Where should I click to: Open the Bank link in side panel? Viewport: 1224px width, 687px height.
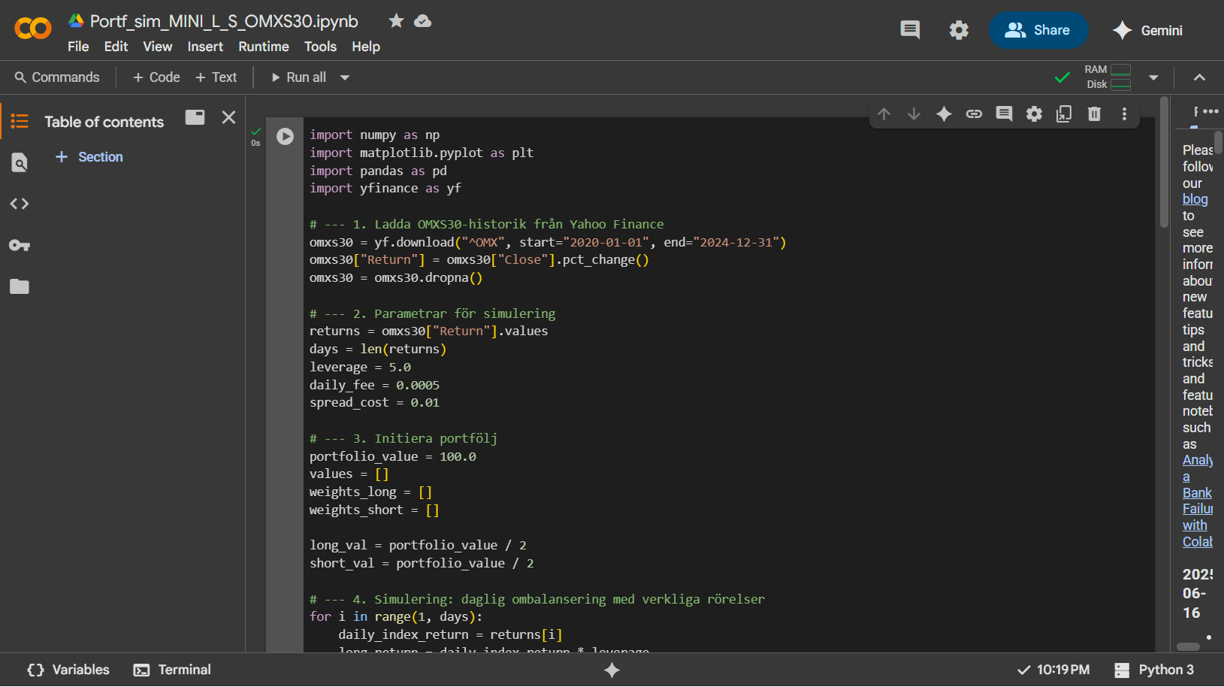pyautogui.click(x=1197, y=493)
